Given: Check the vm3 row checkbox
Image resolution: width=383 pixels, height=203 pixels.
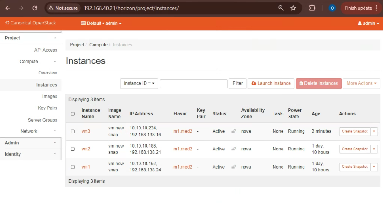Looking at the screenshot, I should (73, 131).
